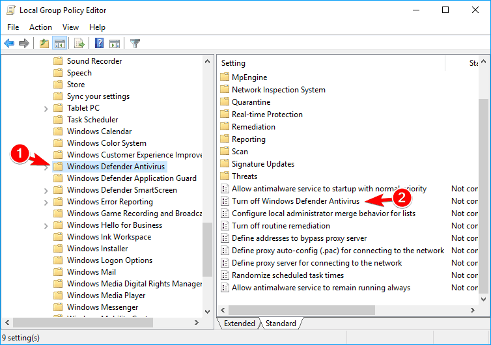Select Windows Installer in the tree
The height and width of the screenshot is (345, 491).
click(x=98, y=248)
